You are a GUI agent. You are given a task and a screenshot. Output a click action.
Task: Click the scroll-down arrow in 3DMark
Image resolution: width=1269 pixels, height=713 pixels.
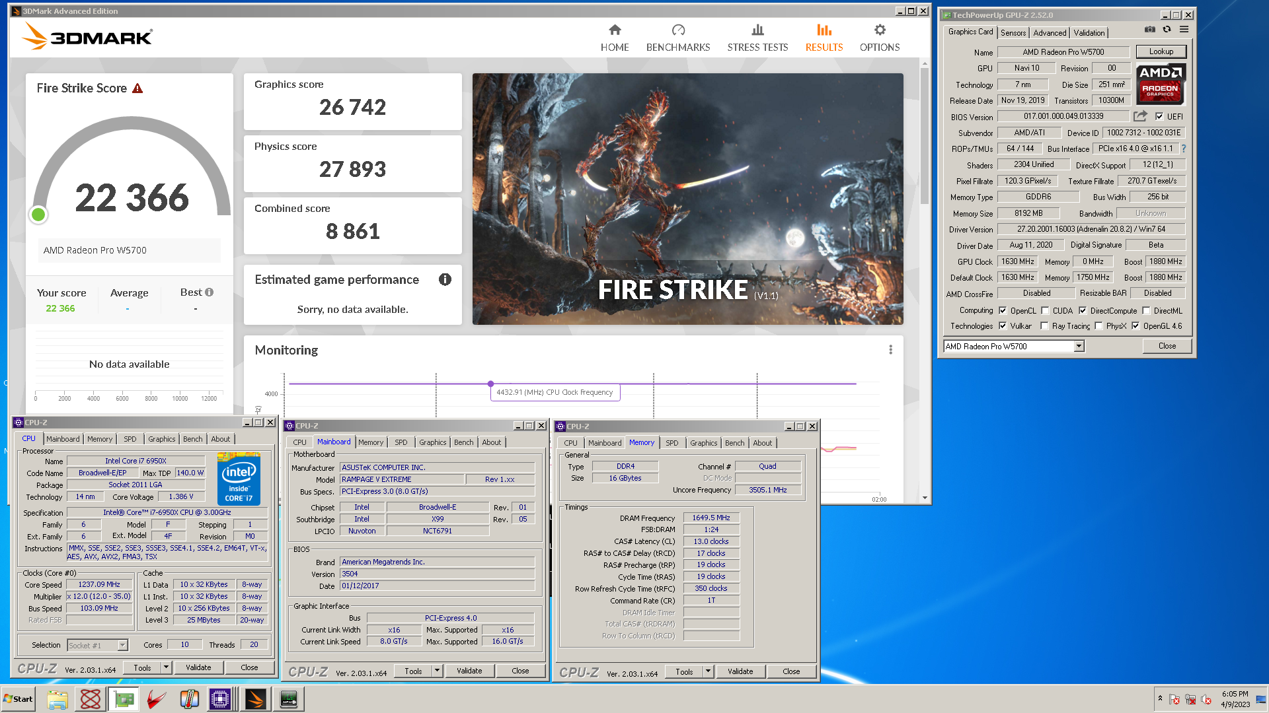(925, 498)
